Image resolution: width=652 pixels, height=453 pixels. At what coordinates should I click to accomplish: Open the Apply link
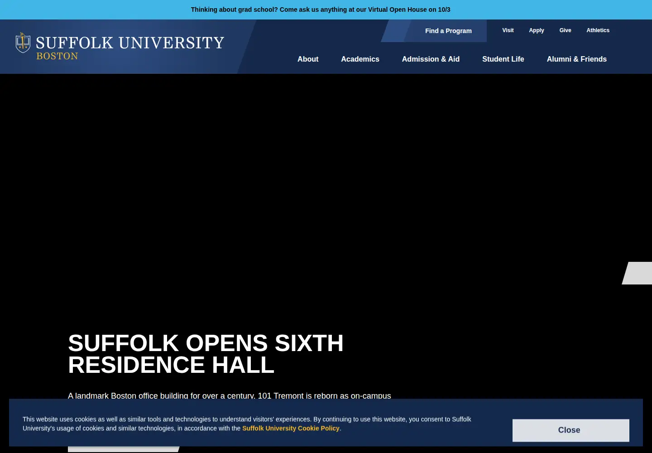point(537,30)
